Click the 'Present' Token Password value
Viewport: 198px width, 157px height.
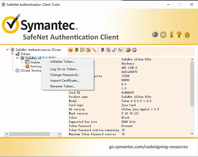pos(127,126)
